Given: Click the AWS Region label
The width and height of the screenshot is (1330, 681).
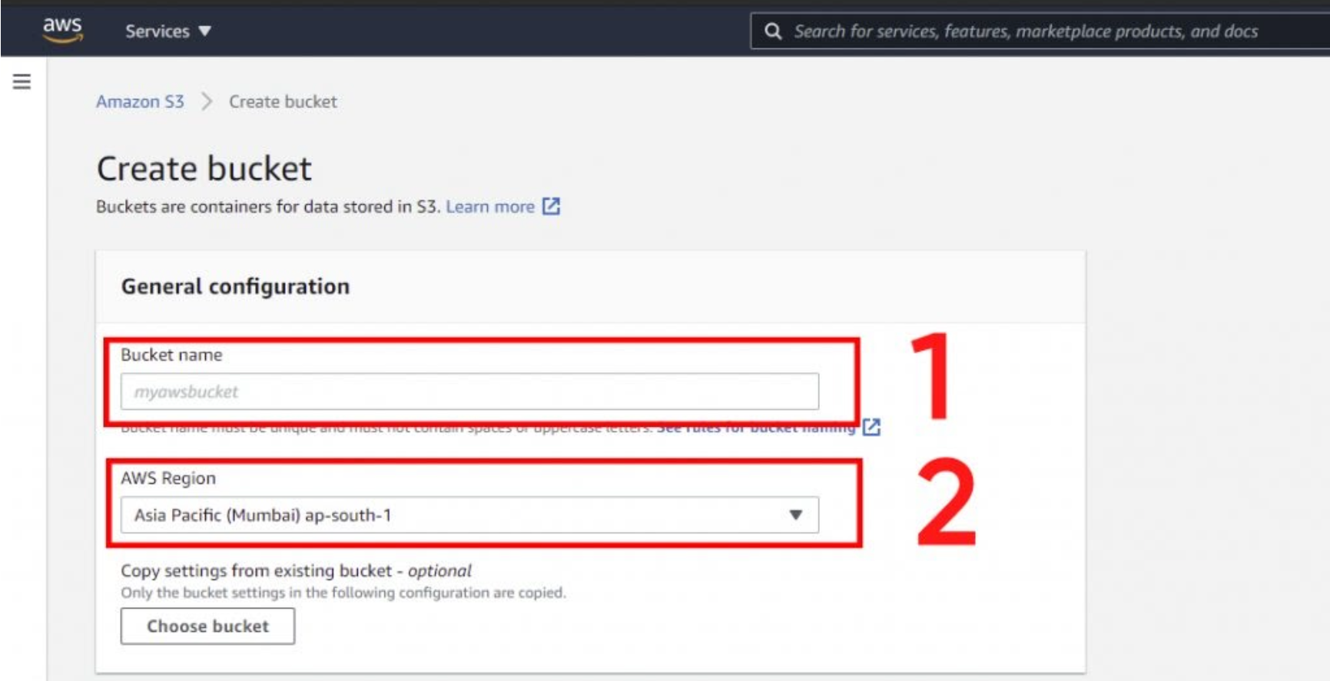Looking at the screenshot, I should (x=168, y=478).
